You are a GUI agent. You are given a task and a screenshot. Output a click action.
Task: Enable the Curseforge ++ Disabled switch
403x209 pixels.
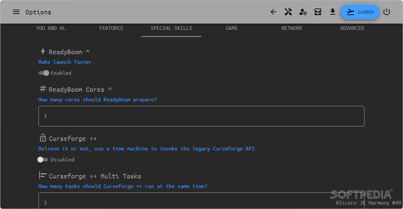coord(43,160)
